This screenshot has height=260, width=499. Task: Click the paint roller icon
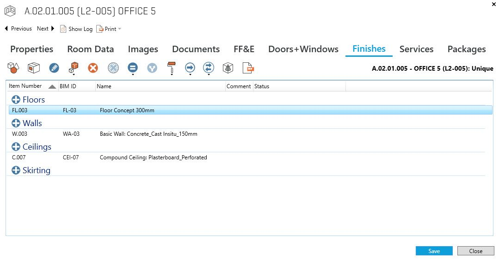click(x=172, y=68)
